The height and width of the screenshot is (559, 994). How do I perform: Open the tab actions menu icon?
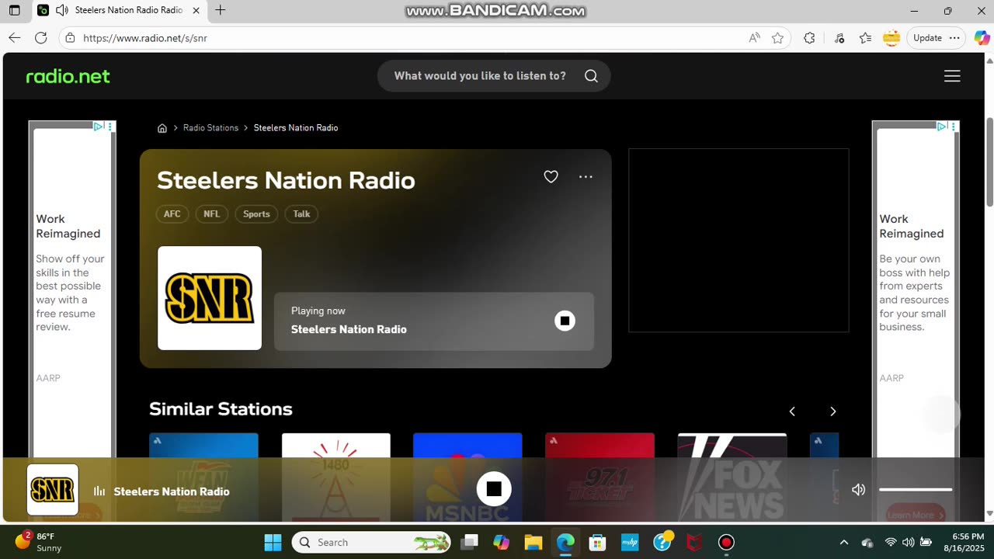coord(15,11)
